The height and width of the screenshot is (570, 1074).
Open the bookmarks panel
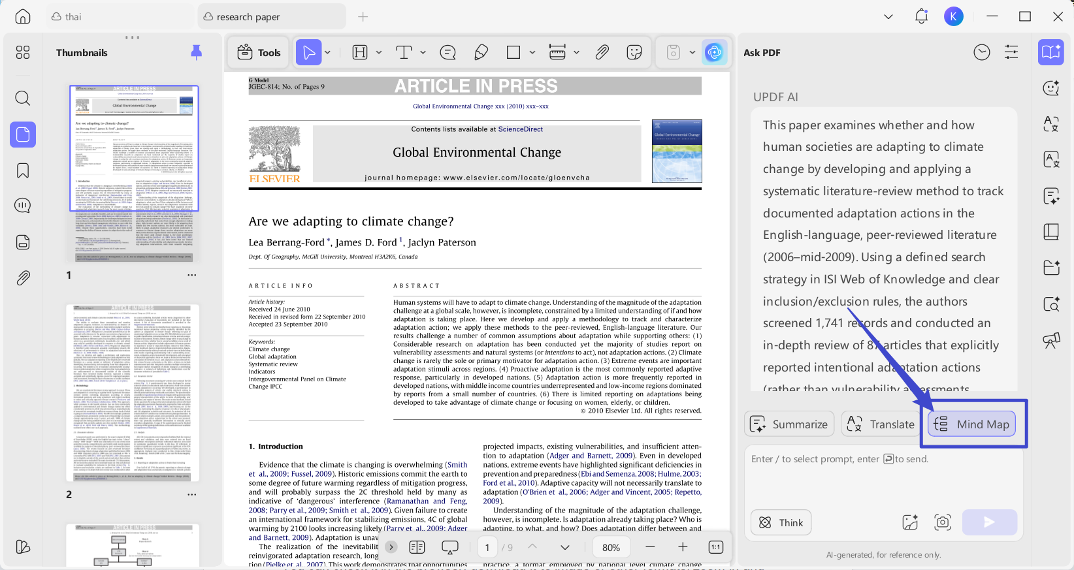pos(23,170)
